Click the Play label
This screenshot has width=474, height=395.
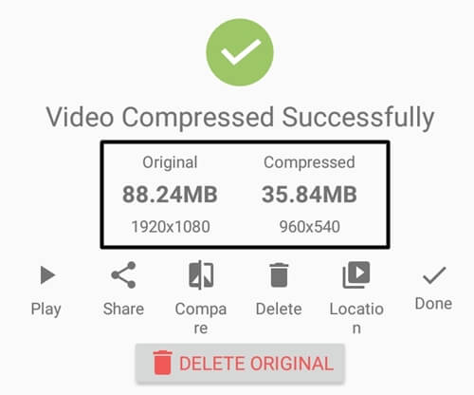pos(46,310)
